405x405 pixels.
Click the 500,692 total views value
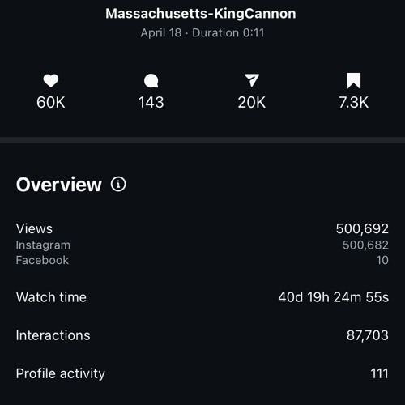pos(362,228)
